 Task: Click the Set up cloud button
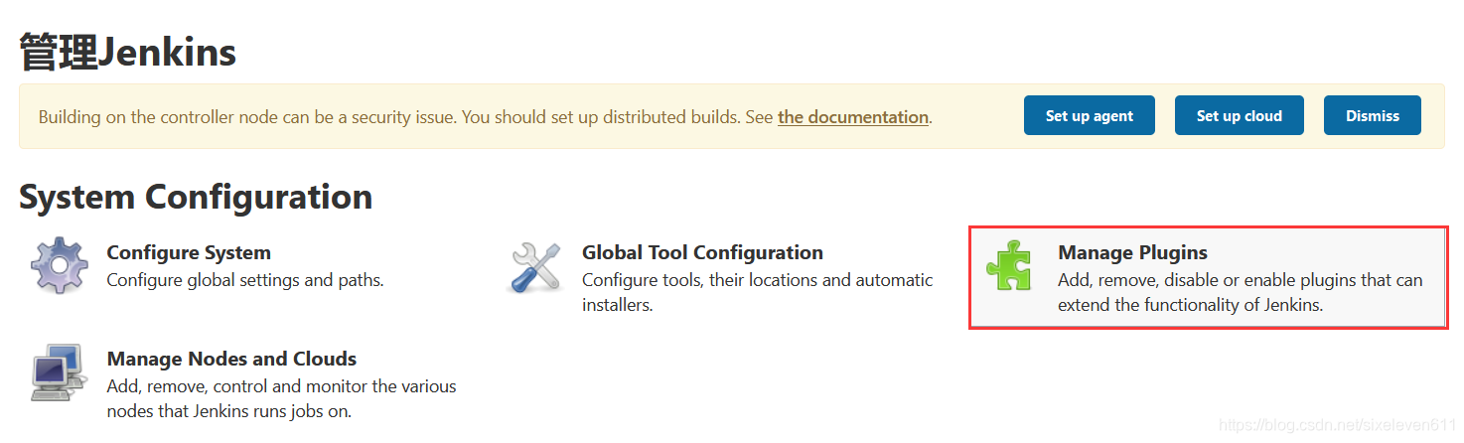(x=1239, y=115)
